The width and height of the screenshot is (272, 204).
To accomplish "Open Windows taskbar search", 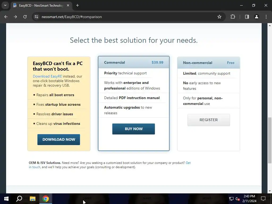I will (x=19, y=199).
